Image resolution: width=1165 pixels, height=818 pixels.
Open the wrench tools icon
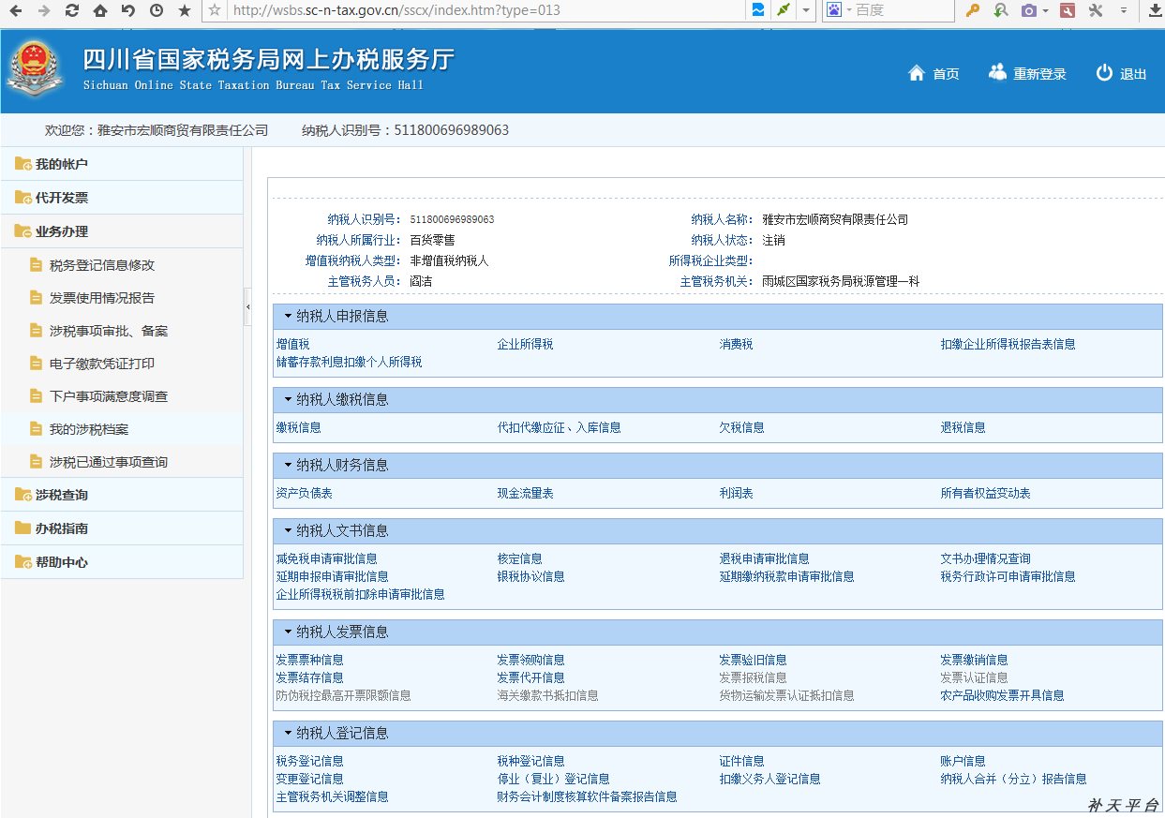tap(1095, 10)
